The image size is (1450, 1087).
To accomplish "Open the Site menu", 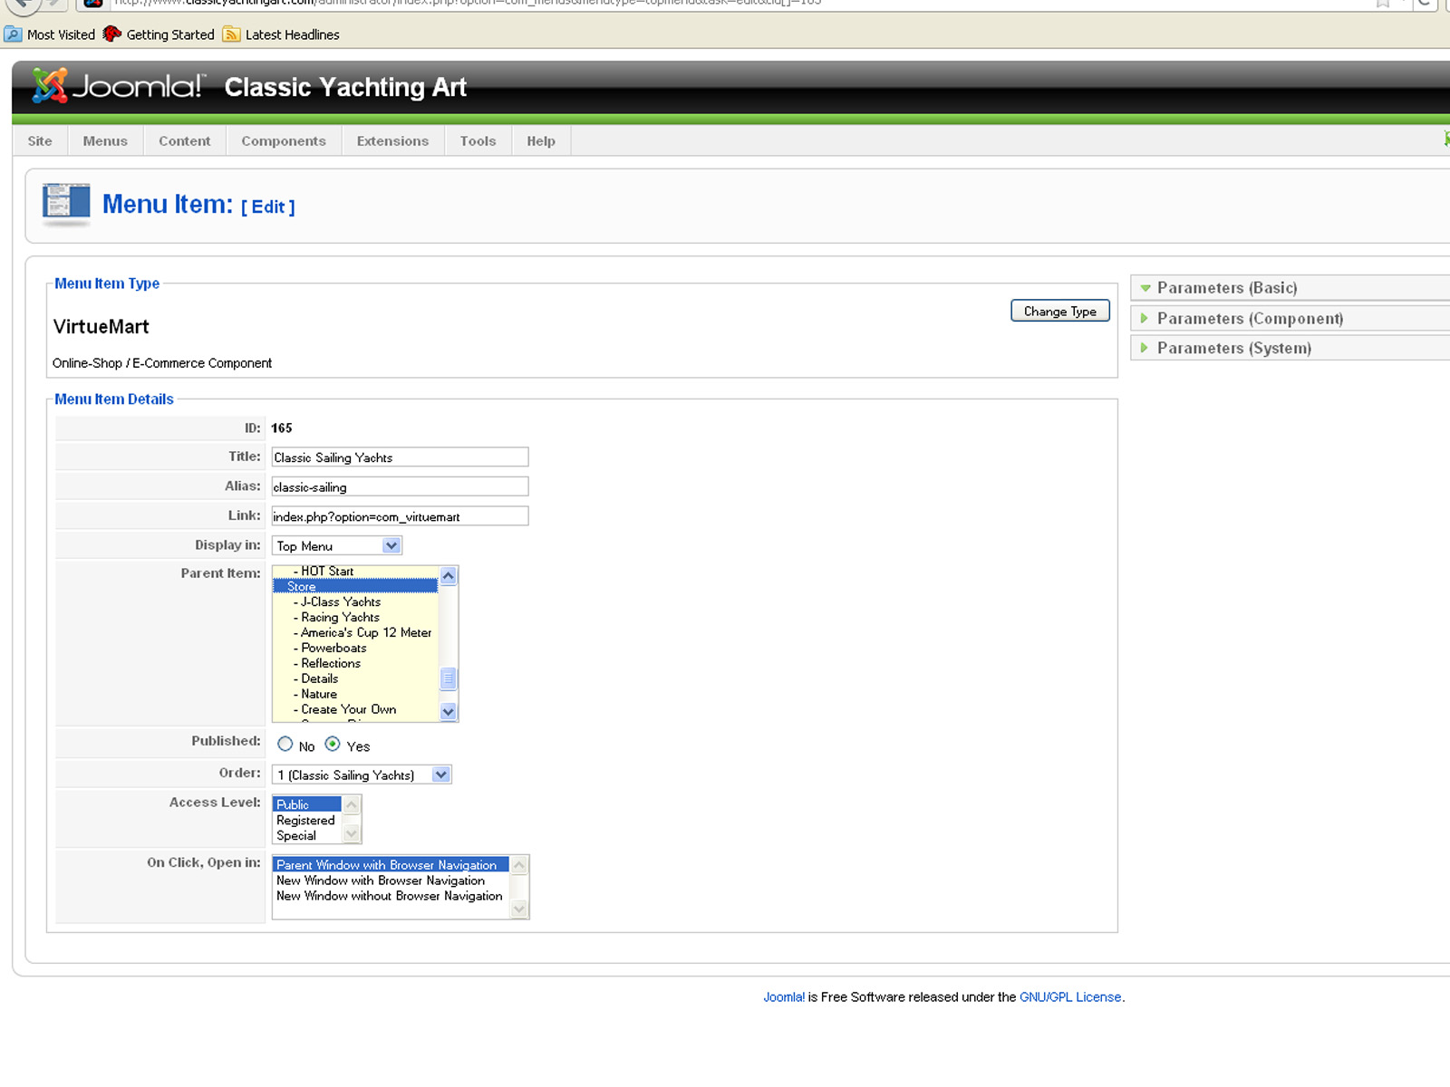I will coord(40,140).
